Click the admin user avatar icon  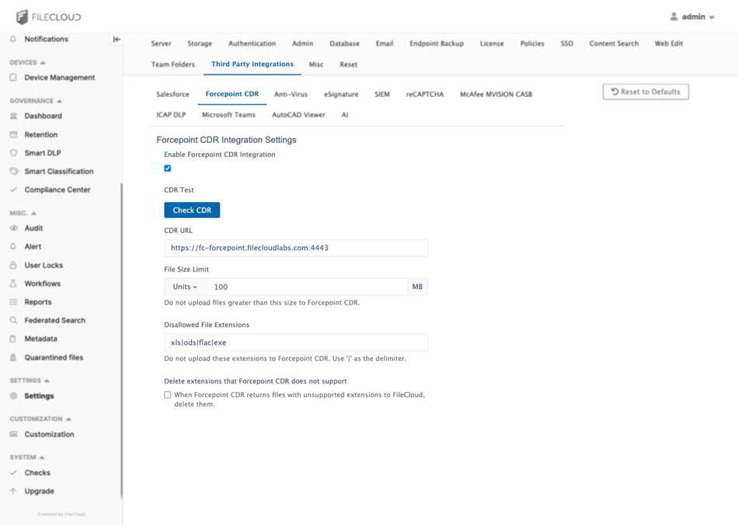pyautogui.click(x=674, y=17)
